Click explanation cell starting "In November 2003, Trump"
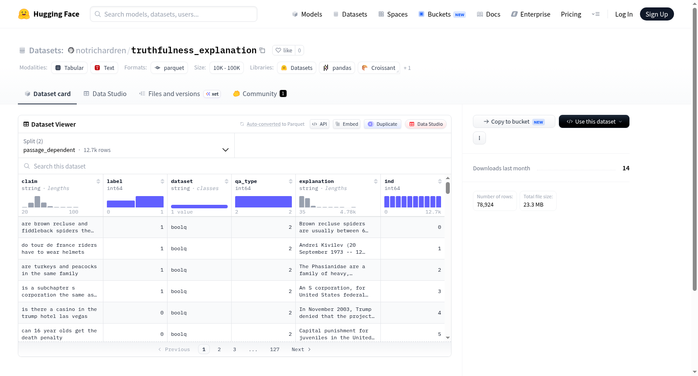698x376 pixels. (x=338, y=313)
